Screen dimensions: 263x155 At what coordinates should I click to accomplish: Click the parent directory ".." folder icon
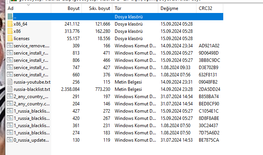pos(10,17)
